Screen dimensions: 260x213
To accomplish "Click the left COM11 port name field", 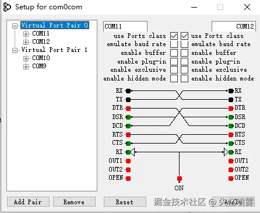I will point(125,26).
